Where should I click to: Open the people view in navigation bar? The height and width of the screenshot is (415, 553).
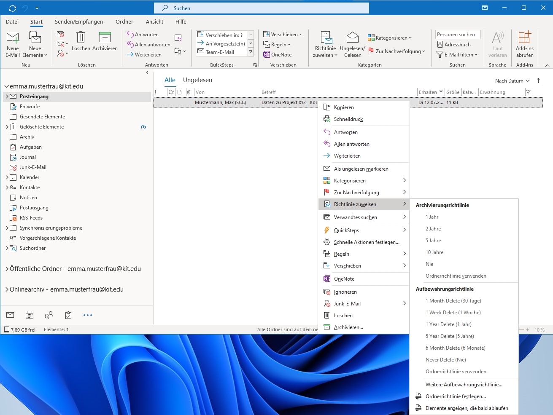pyautogui.click(x=49, y=315)
